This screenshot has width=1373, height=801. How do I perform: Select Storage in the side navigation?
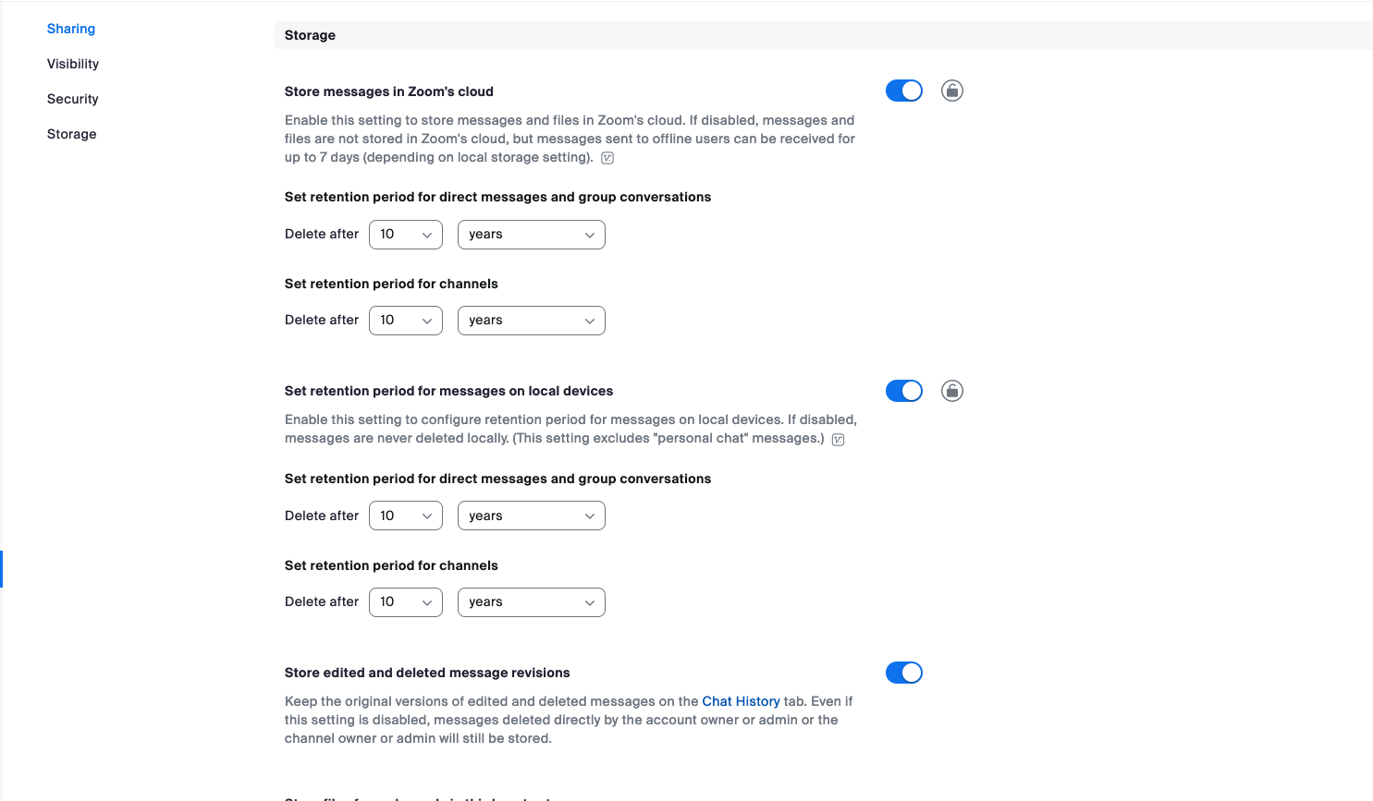click(x=72, y=134)
